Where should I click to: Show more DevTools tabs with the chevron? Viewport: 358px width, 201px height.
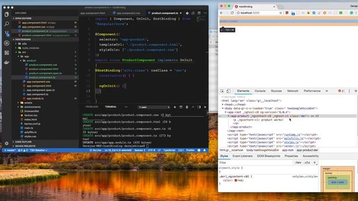click(x=327, y=91)
